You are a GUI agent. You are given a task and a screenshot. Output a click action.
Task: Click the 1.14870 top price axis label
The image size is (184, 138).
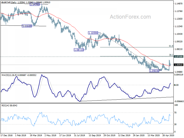tap(178, 4)
